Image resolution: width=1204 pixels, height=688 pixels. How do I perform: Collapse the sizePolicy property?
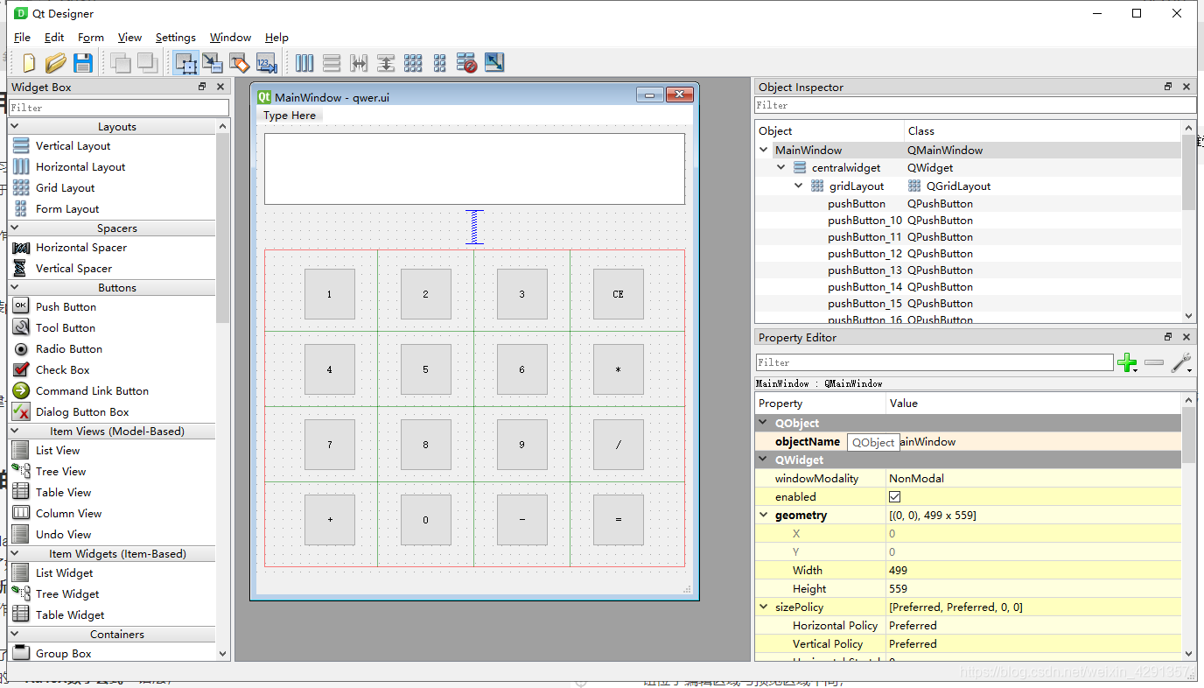765,607
